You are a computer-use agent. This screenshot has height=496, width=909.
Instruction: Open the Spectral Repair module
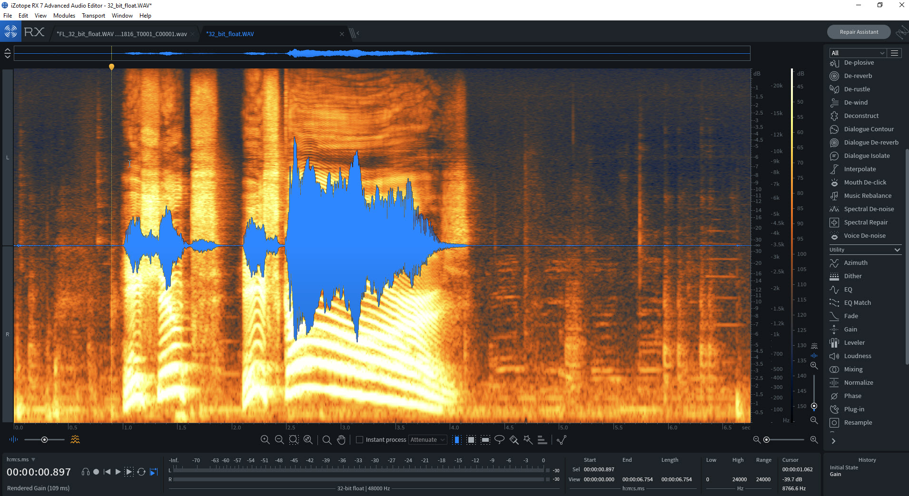[x=866, y=222]
